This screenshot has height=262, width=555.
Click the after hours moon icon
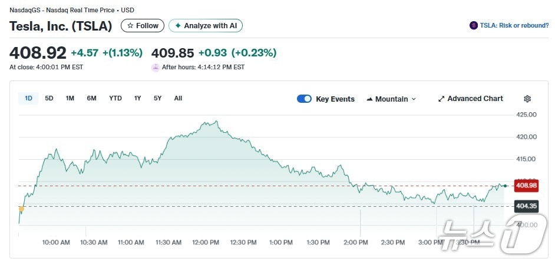click(156, 67)
